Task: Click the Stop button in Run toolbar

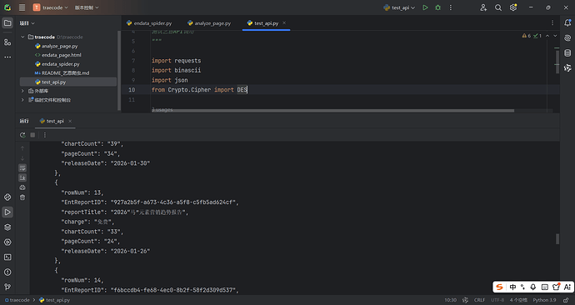Action: point(32,135)
